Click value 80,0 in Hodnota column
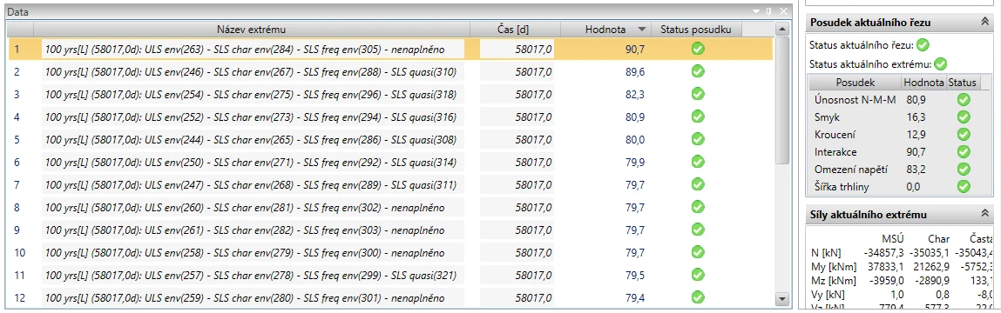Image resolution: width=1001 pixels, height=313 pixels. 634,140
